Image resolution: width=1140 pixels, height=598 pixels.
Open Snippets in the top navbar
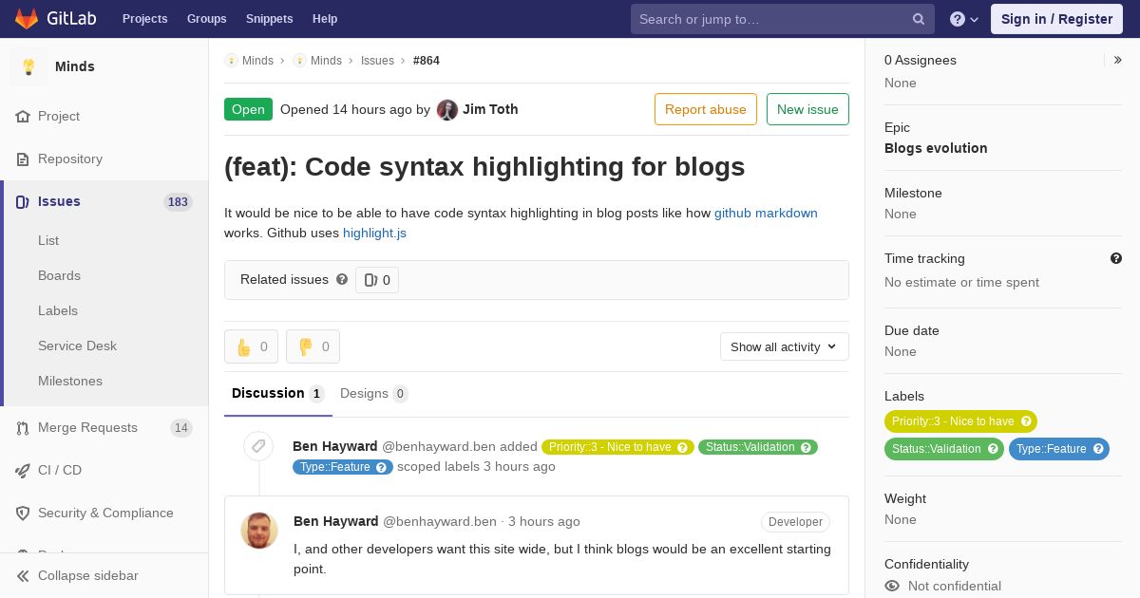[x=270, y=19]
